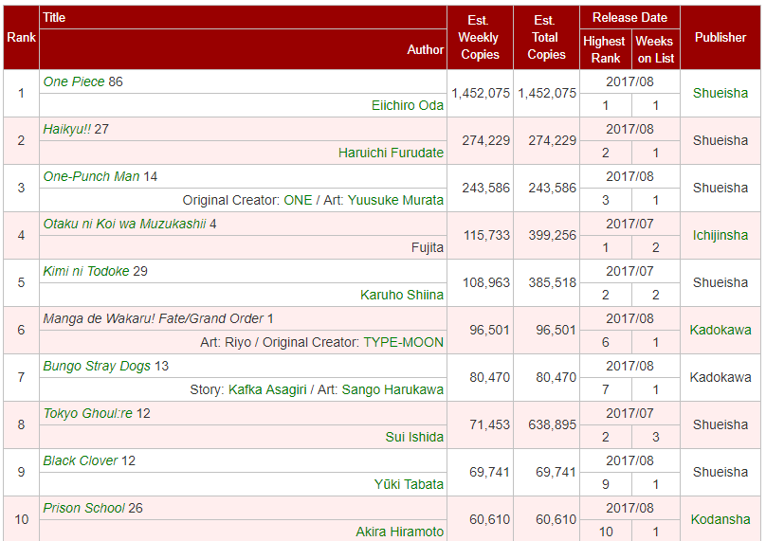This screenshot has width=766, height=541.
Task: Open author Haruichi Furudate link
Action: point(391,153)
